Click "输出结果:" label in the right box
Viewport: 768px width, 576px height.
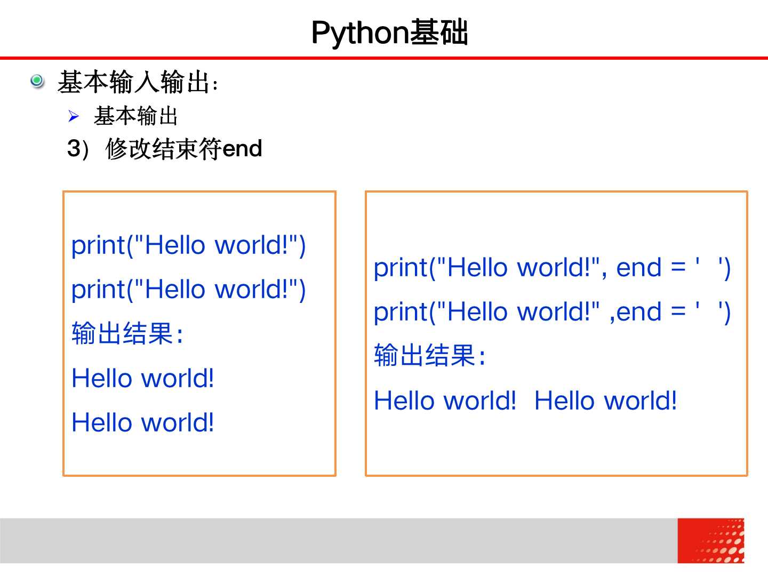[x=430, y=356]
